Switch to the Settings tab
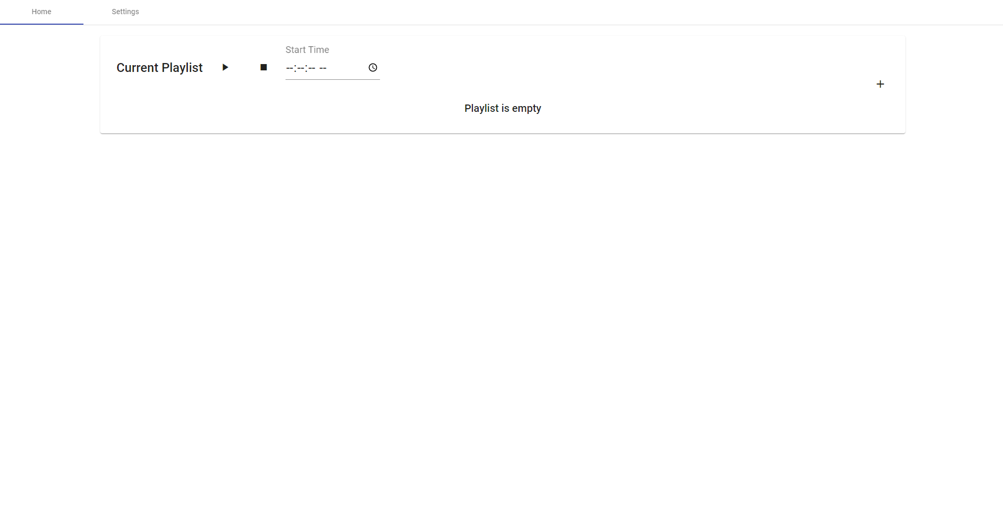The image size is (1003, 512). tap(125, 12)
